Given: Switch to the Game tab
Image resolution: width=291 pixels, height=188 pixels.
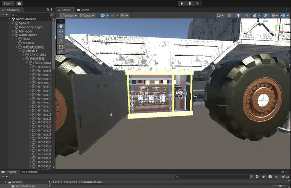Looking at the screenshot, I should 83,10.
